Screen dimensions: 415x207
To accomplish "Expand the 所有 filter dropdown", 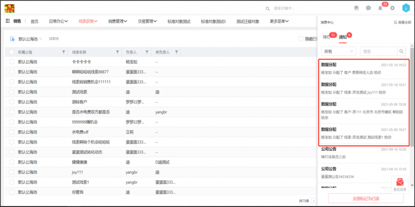I will [x=338, y=51].
